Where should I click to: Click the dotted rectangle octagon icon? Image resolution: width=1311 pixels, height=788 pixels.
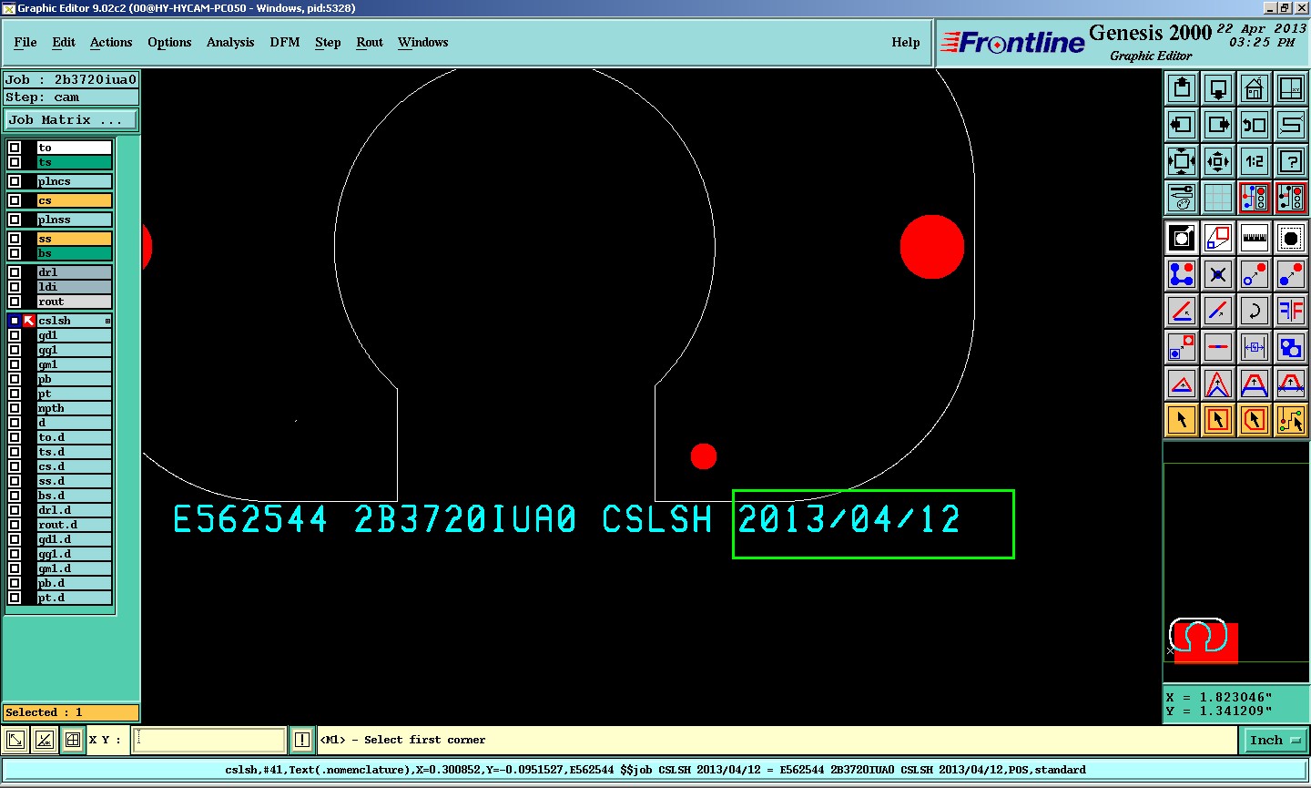coord(1291,238)
